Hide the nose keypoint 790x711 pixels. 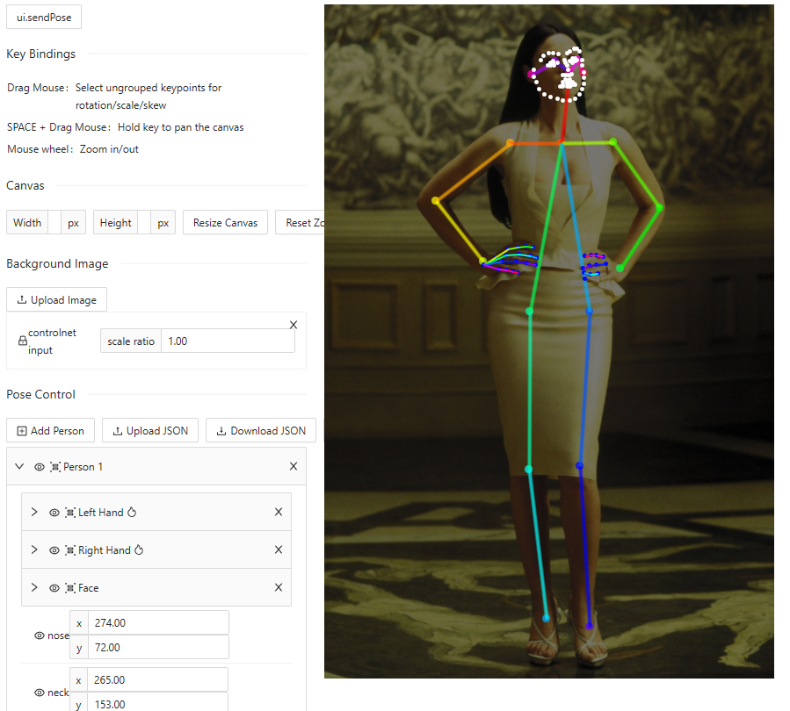click(39, 636)
